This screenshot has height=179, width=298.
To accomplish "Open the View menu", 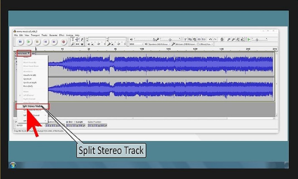I will 27,35.
